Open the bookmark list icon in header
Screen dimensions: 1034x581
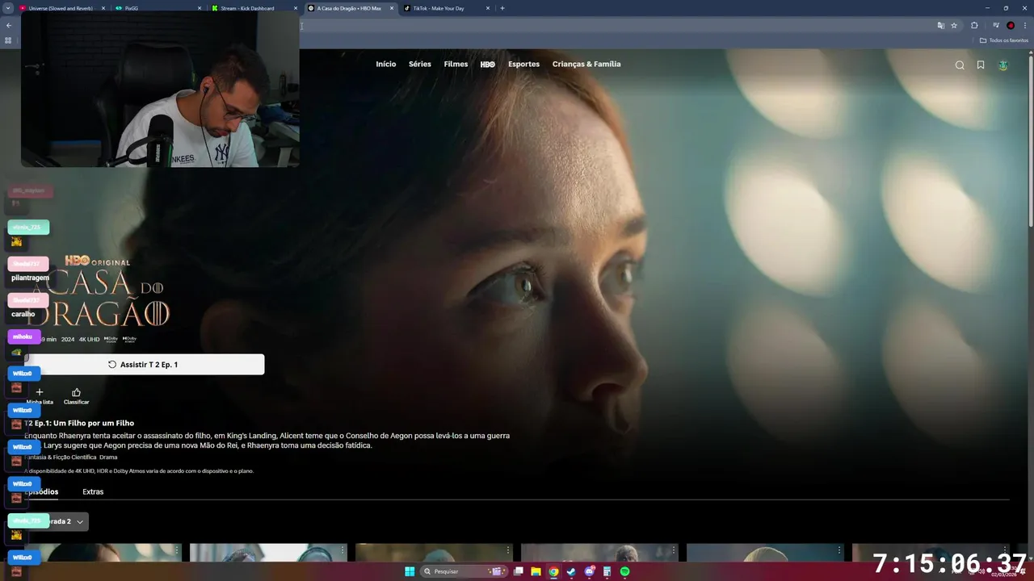(x=981, y=65)
